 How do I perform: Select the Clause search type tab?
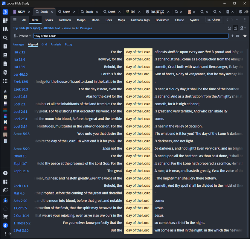click(179, 20)
